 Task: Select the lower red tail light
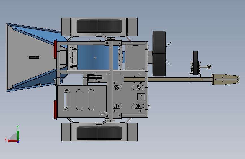pyautogui.click(x=55, y=109)
